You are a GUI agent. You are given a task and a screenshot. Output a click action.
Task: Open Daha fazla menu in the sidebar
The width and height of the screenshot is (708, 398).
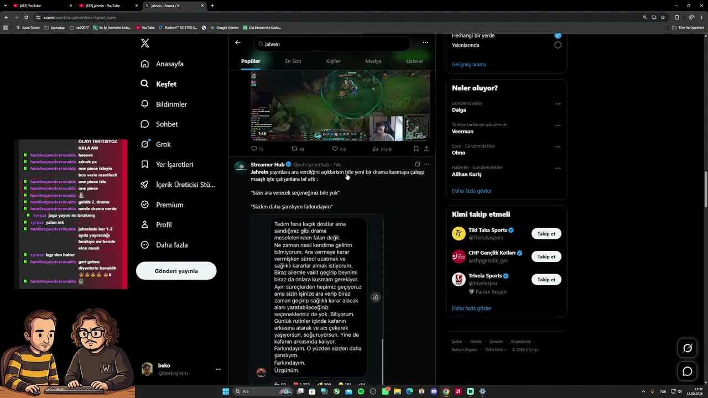pos(164,245)
